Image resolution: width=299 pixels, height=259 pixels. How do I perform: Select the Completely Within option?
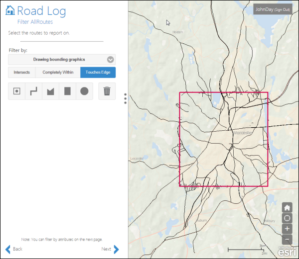(58, 73)
